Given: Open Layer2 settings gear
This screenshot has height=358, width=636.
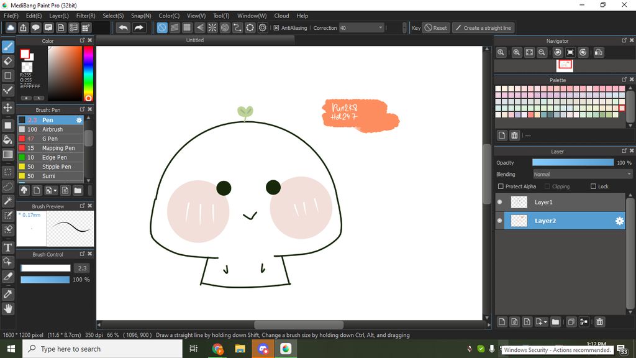Looking at the screenshot, I should click(619, 221).
